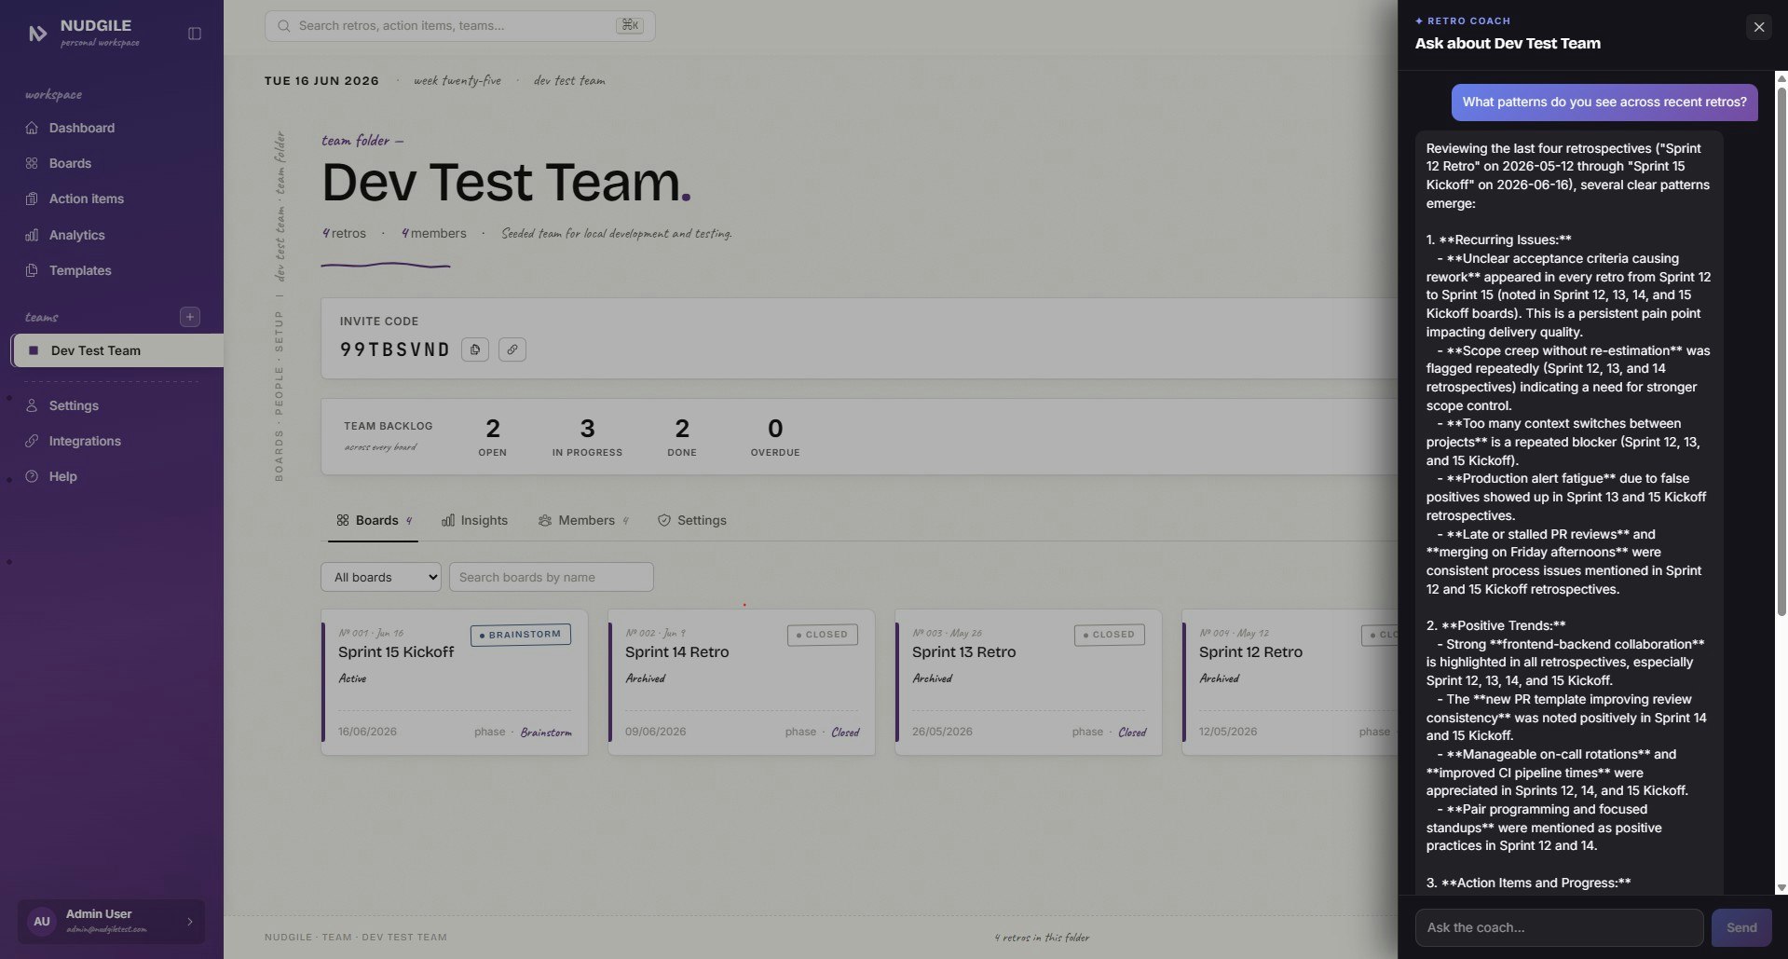Close the Retro Coach panel

pyautogui.click(x=1759, y=27)
